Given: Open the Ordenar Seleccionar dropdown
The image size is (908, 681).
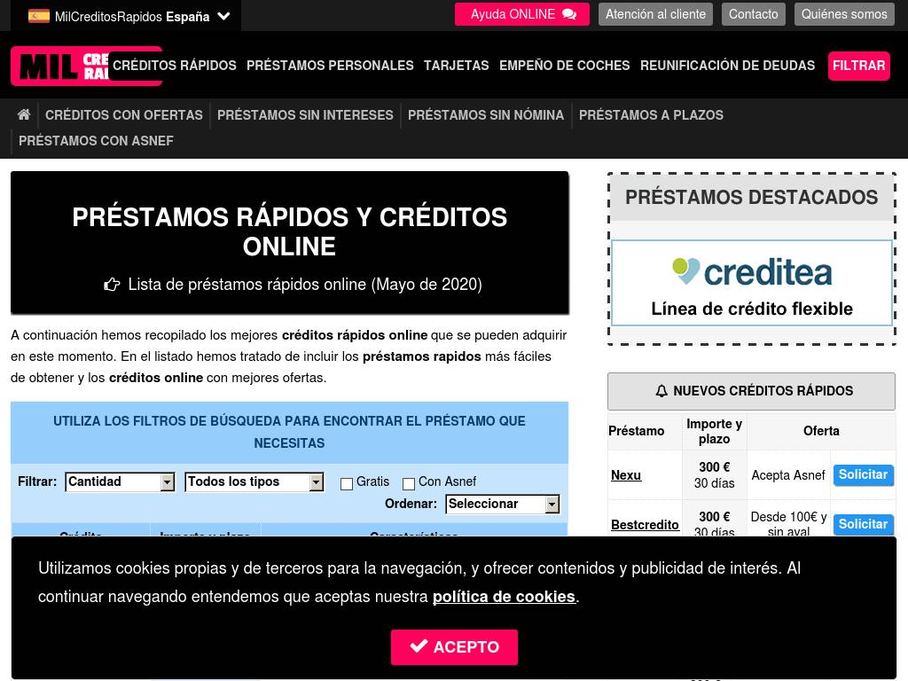Looking at the screenshot, I should 503,504.
